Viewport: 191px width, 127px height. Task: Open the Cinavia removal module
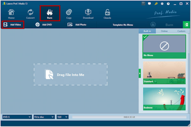pos(108,14)
